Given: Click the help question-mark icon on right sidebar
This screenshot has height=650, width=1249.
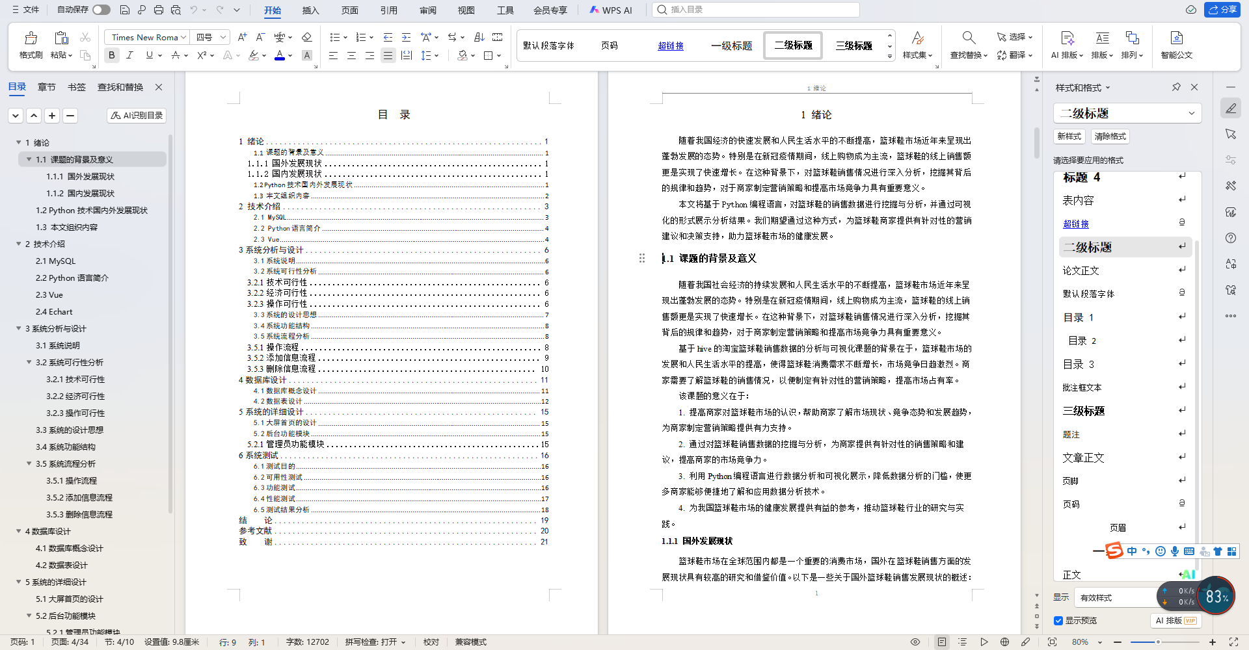Looking at the screenshot, I should point(1231,238).
